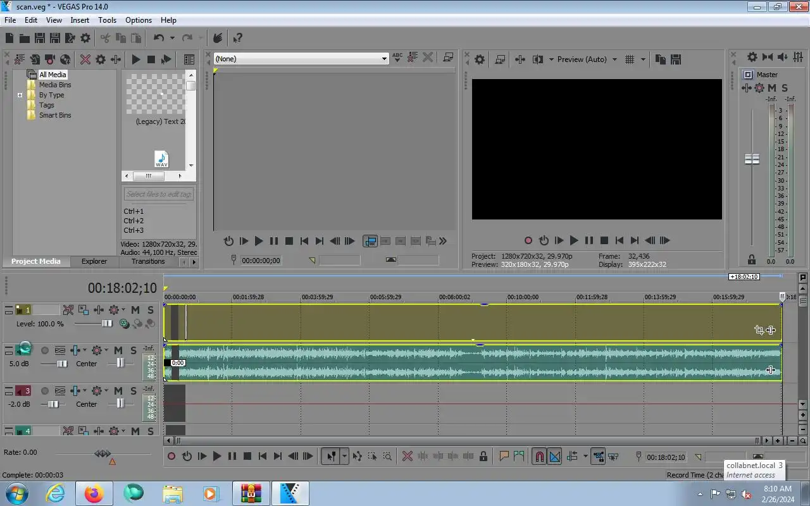Click the Save project icon in main toolbar
Screen dimensions: 810x506
(39, 38)
